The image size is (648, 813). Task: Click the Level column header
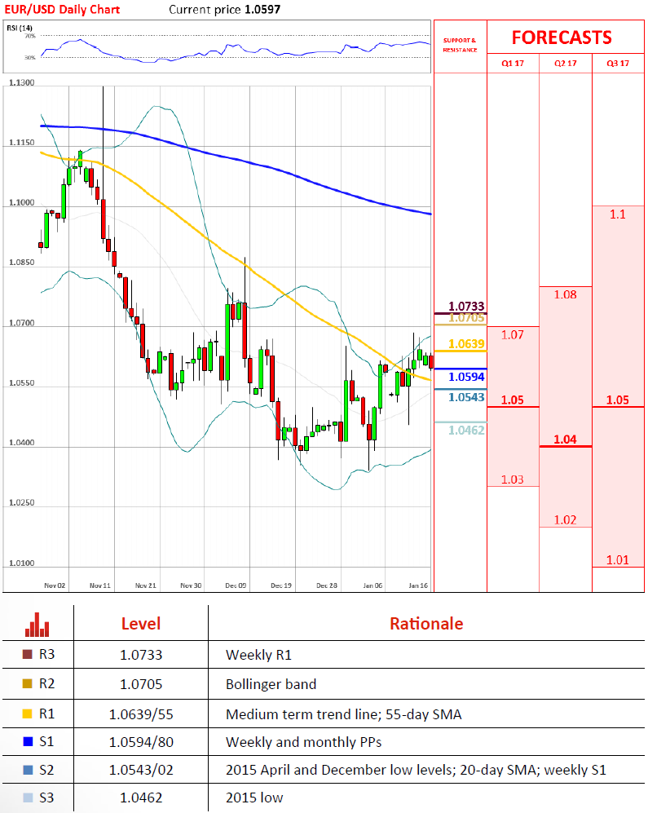point(141,623)
